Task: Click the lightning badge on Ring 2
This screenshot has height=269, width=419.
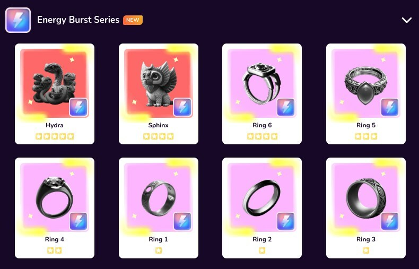Action: tap(286, 221)
